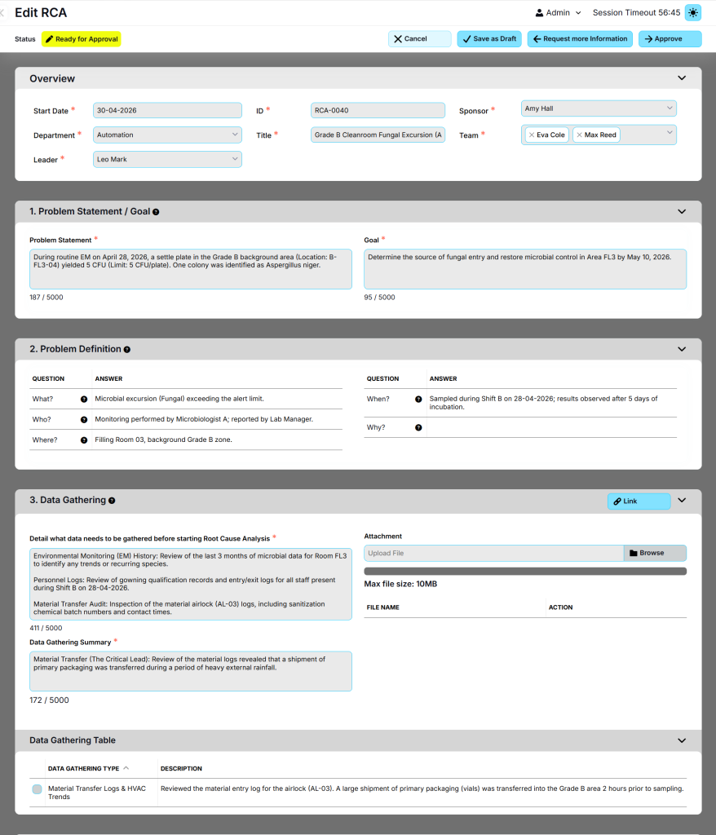Click the data to be gathered text area
Image resolution: width=716 pixels, height=835 pixels.
[191, 584]
